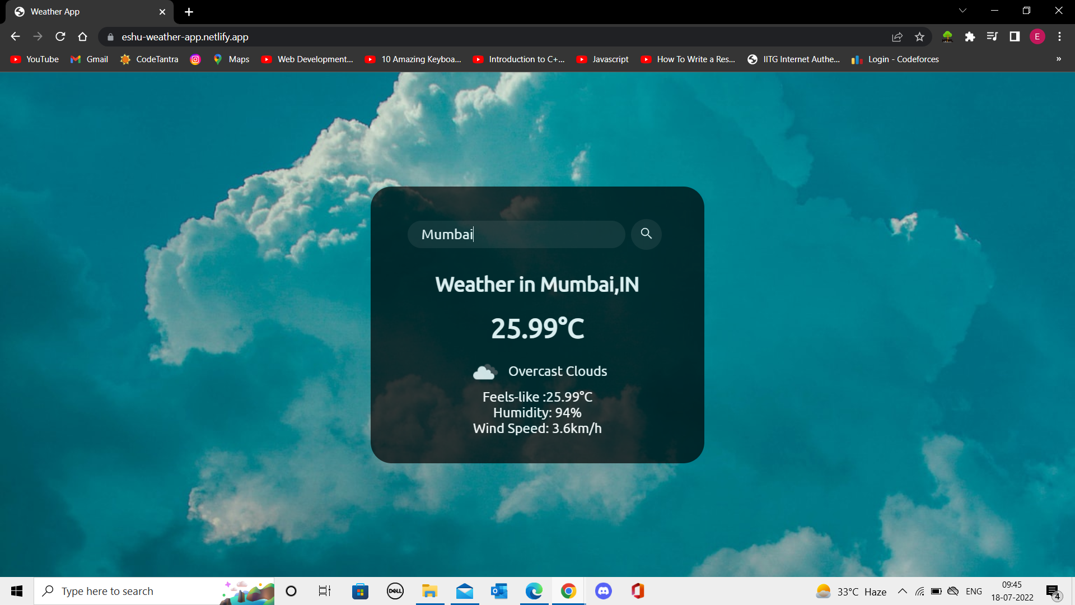The height and width of the screenshot is (605, 1075).
Task: Click the Chrome profile avatar
Action: pos(1037,36)
